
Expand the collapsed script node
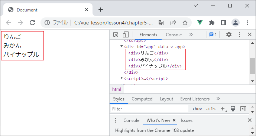[x=121, y=78]
